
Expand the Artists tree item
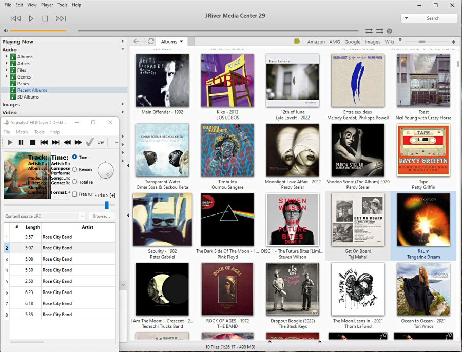tap(7, 63)
